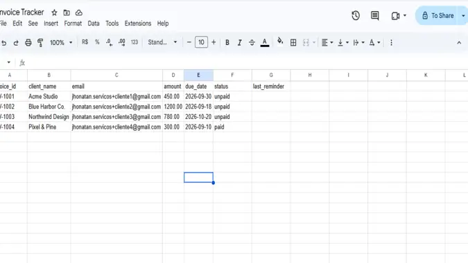Select due date '2026-10-20'

tap(198, 117)
